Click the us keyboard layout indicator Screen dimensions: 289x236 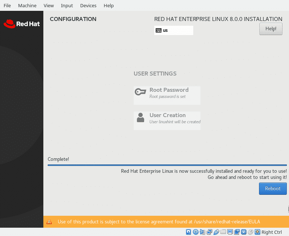pyautogui.click(x=174, y=30)
